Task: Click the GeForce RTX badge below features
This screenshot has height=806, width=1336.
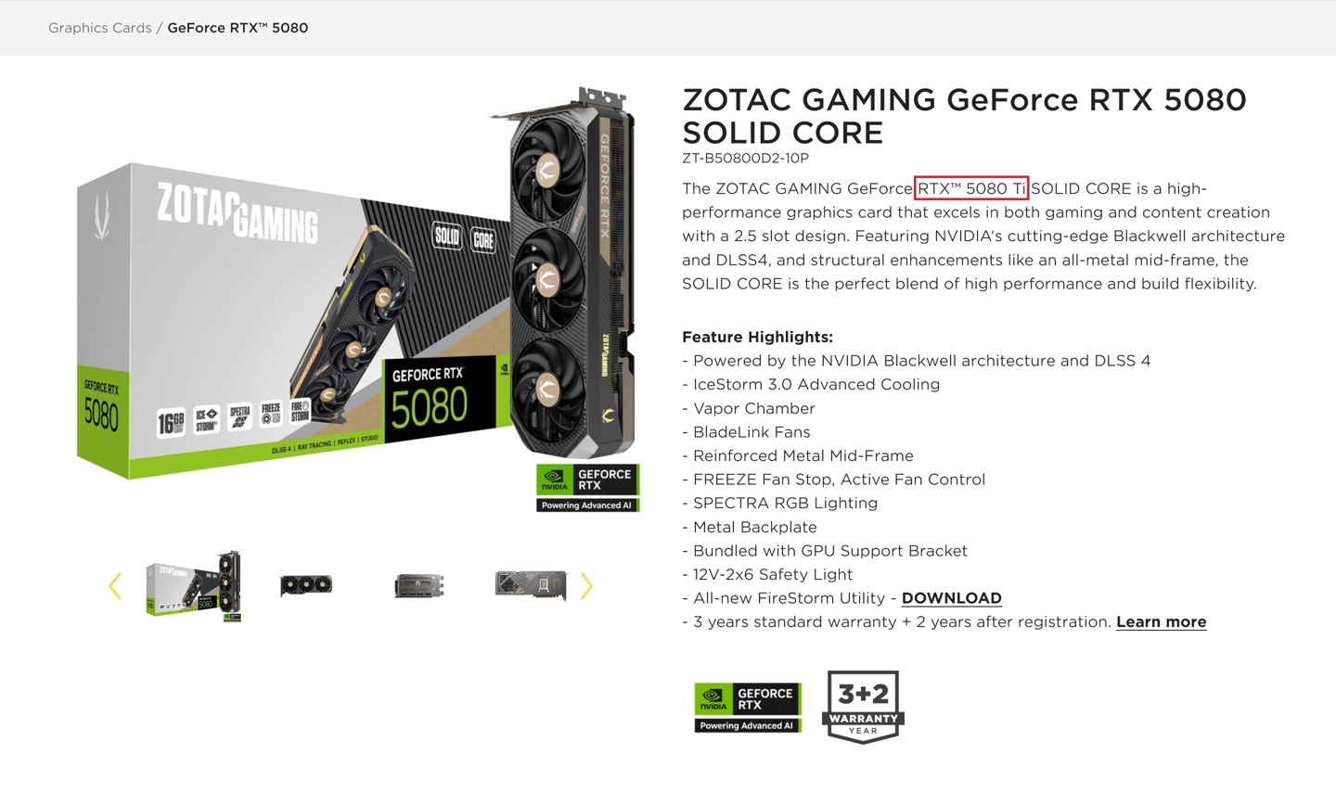Action: 748,708
